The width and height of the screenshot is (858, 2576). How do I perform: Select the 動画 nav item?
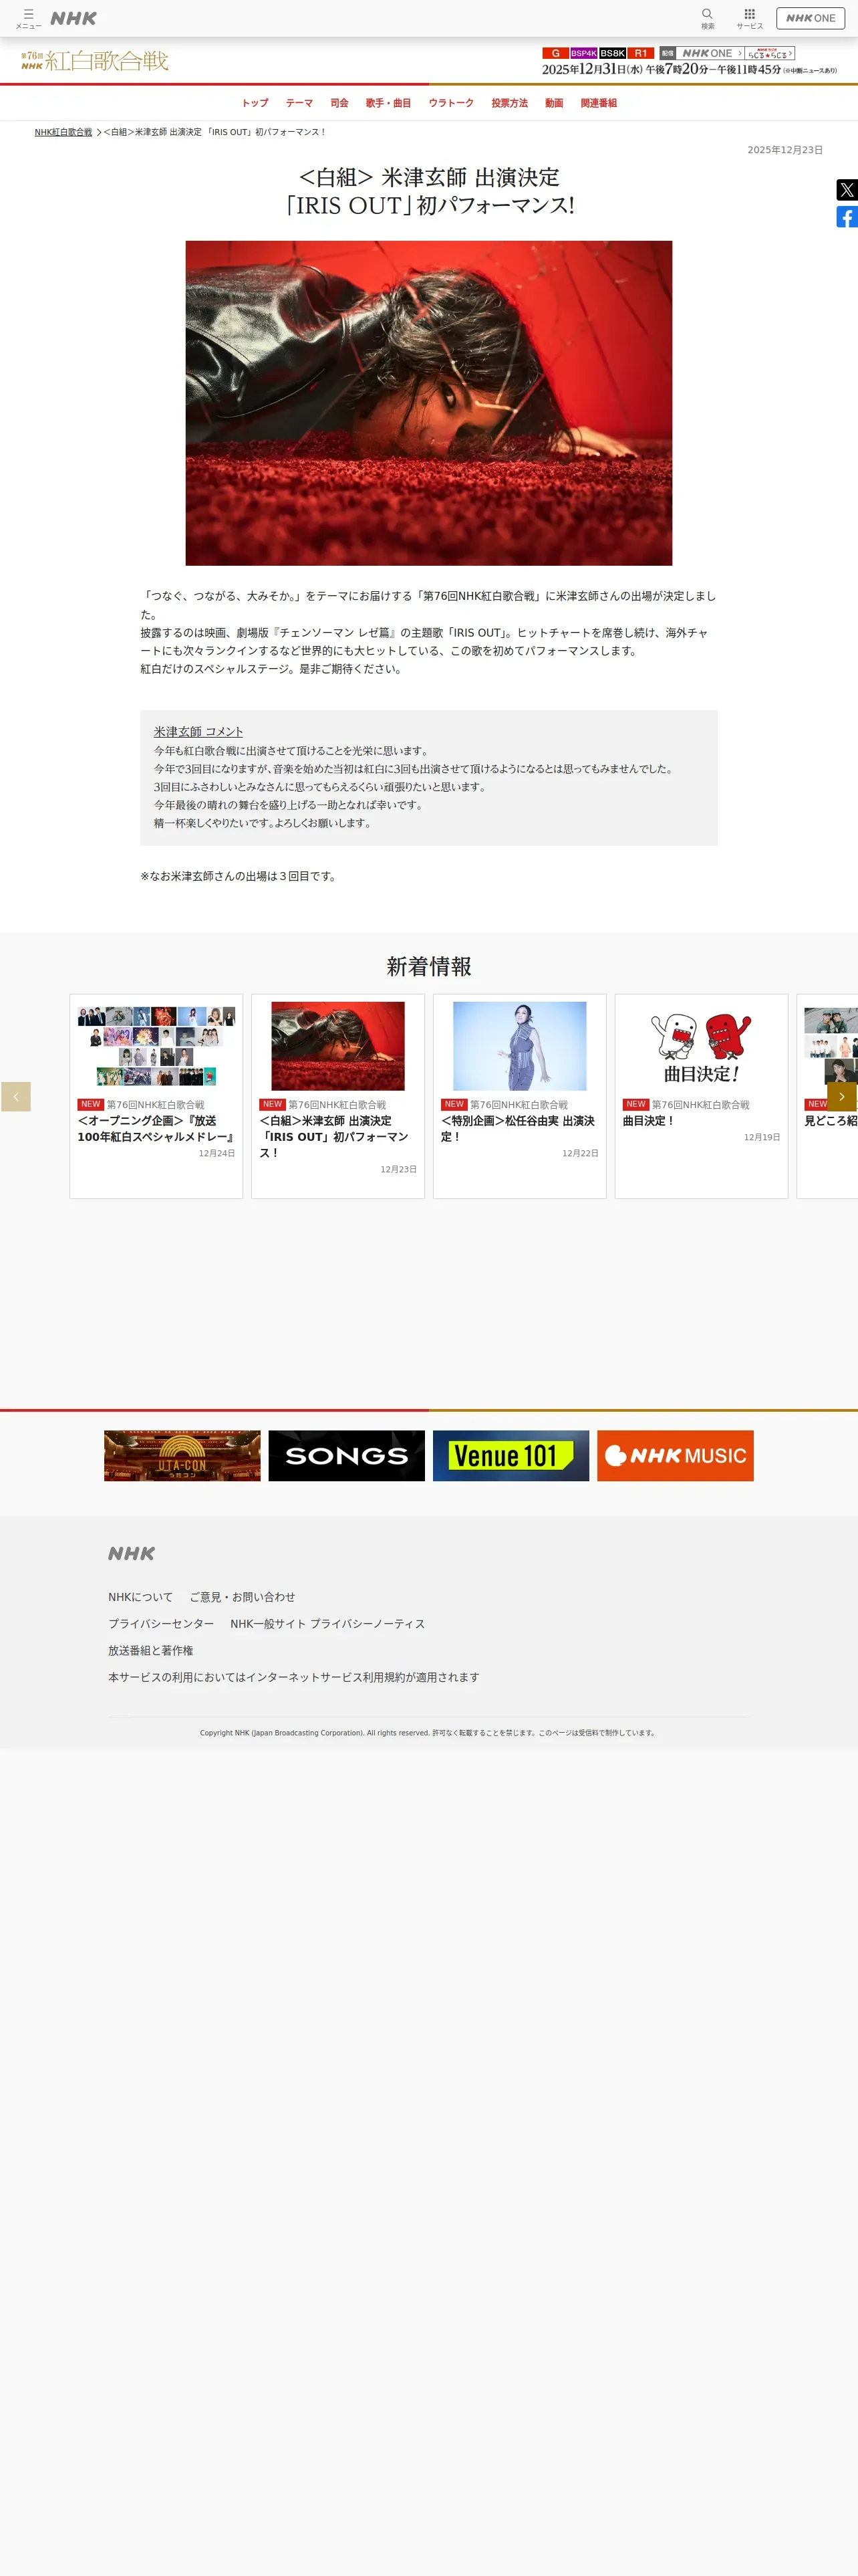(555, 103)
